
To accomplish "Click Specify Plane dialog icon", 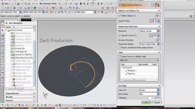I will pos(151,21).
